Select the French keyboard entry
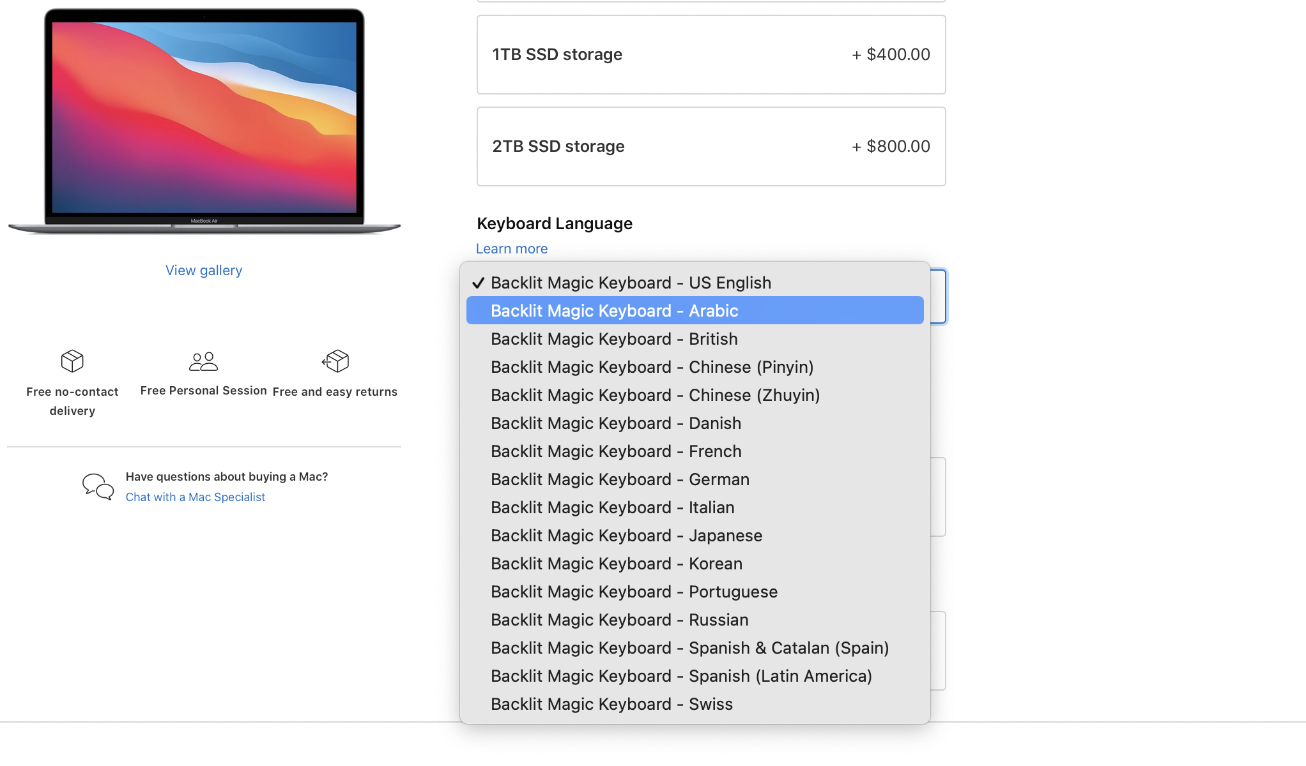 click(x=615, y=451)
